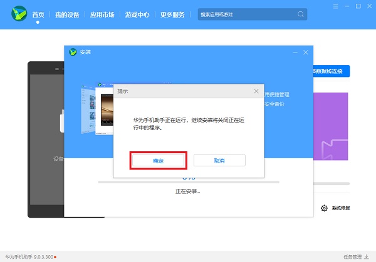Screen dimensions: 376x262
Task: Click the 正在安装... status text
Action: 188,191
